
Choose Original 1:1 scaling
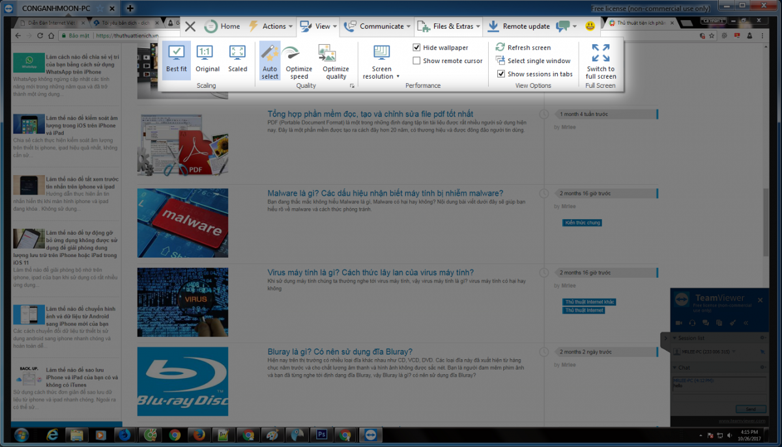pyautogui.click(x=207, y=59)
